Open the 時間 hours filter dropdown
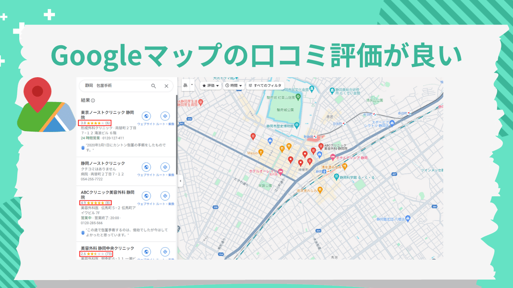 click(234, 86)
